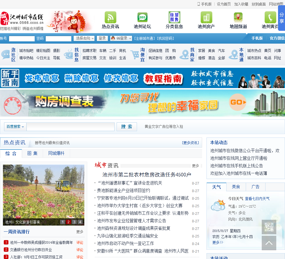Viewport: 285px width, 259px height.
Task: Click the 删除信息 banner button
Action: (81, 78)
